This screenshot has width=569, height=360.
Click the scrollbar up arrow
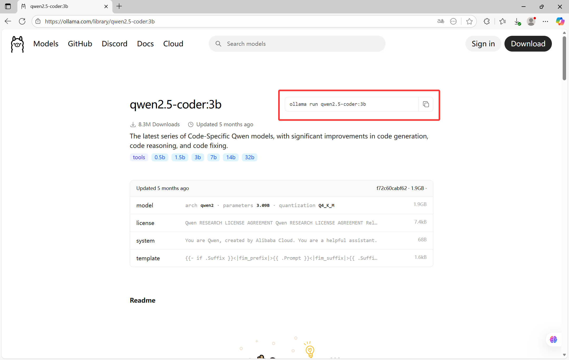coord(564,33)
